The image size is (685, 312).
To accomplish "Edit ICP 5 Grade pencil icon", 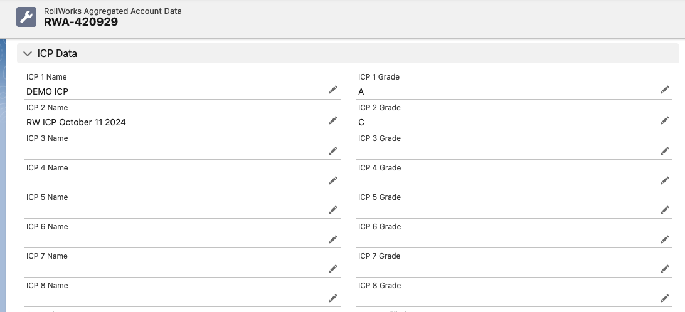I will click(x=665, y=210).
